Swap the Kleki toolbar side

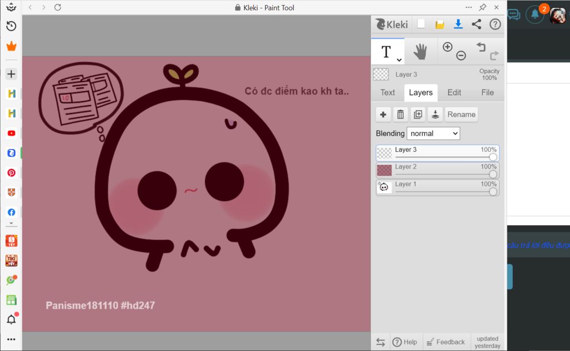(381, 342)
